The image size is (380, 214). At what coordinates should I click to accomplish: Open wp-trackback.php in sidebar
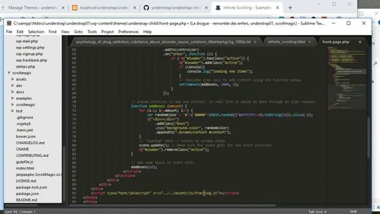(x=31, y=60)
